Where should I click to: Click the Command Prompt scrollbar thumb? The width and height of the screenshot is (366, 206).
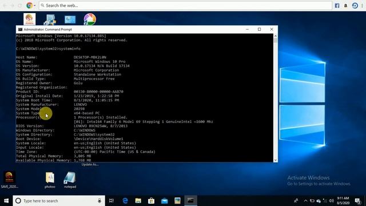click(x=276, y=41)
